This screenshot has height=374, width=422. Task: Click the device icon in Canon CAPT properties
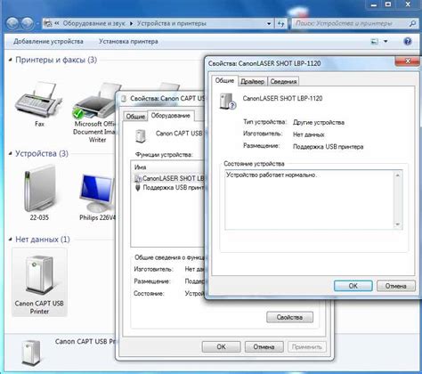[141, 136]
